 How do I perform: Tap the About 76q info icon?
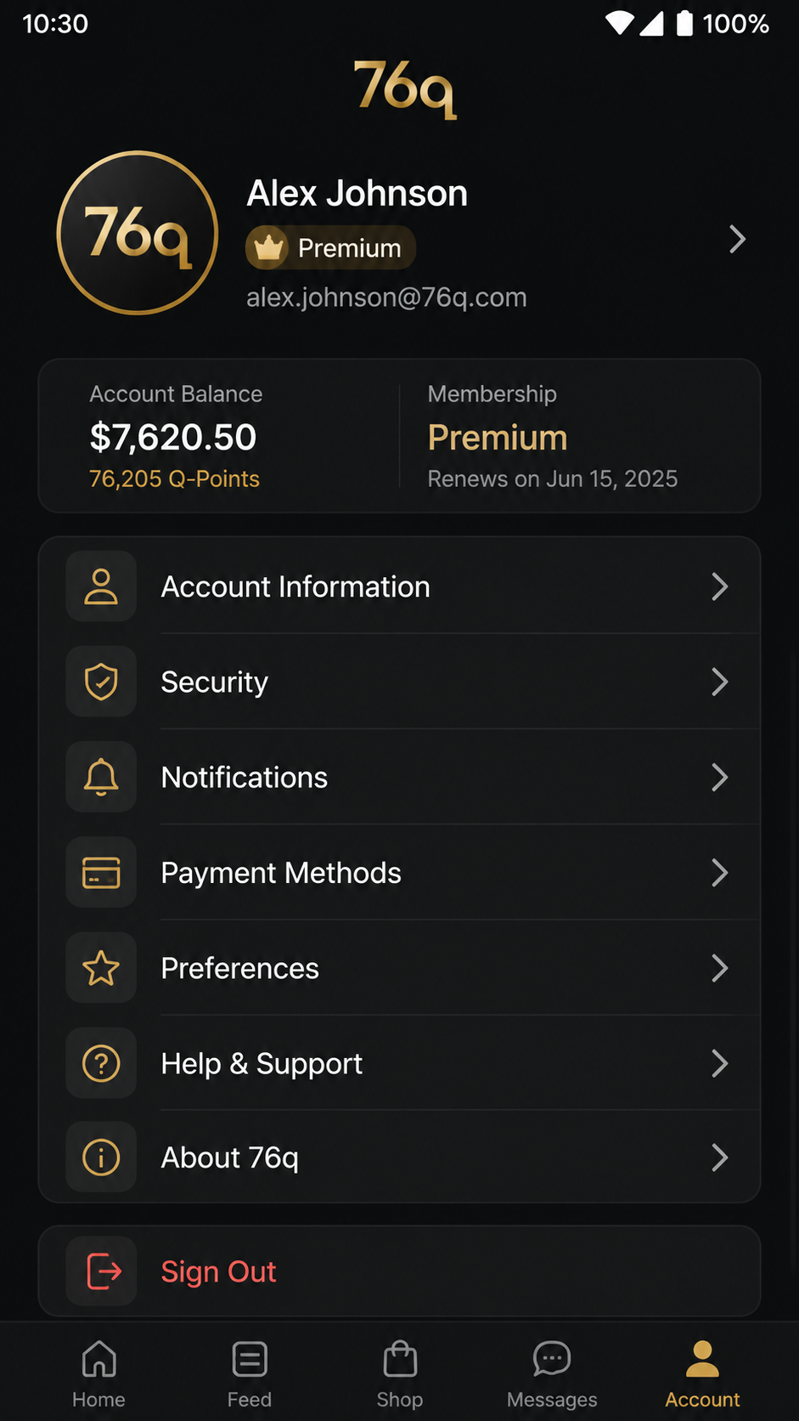[x=101, y=1158]
